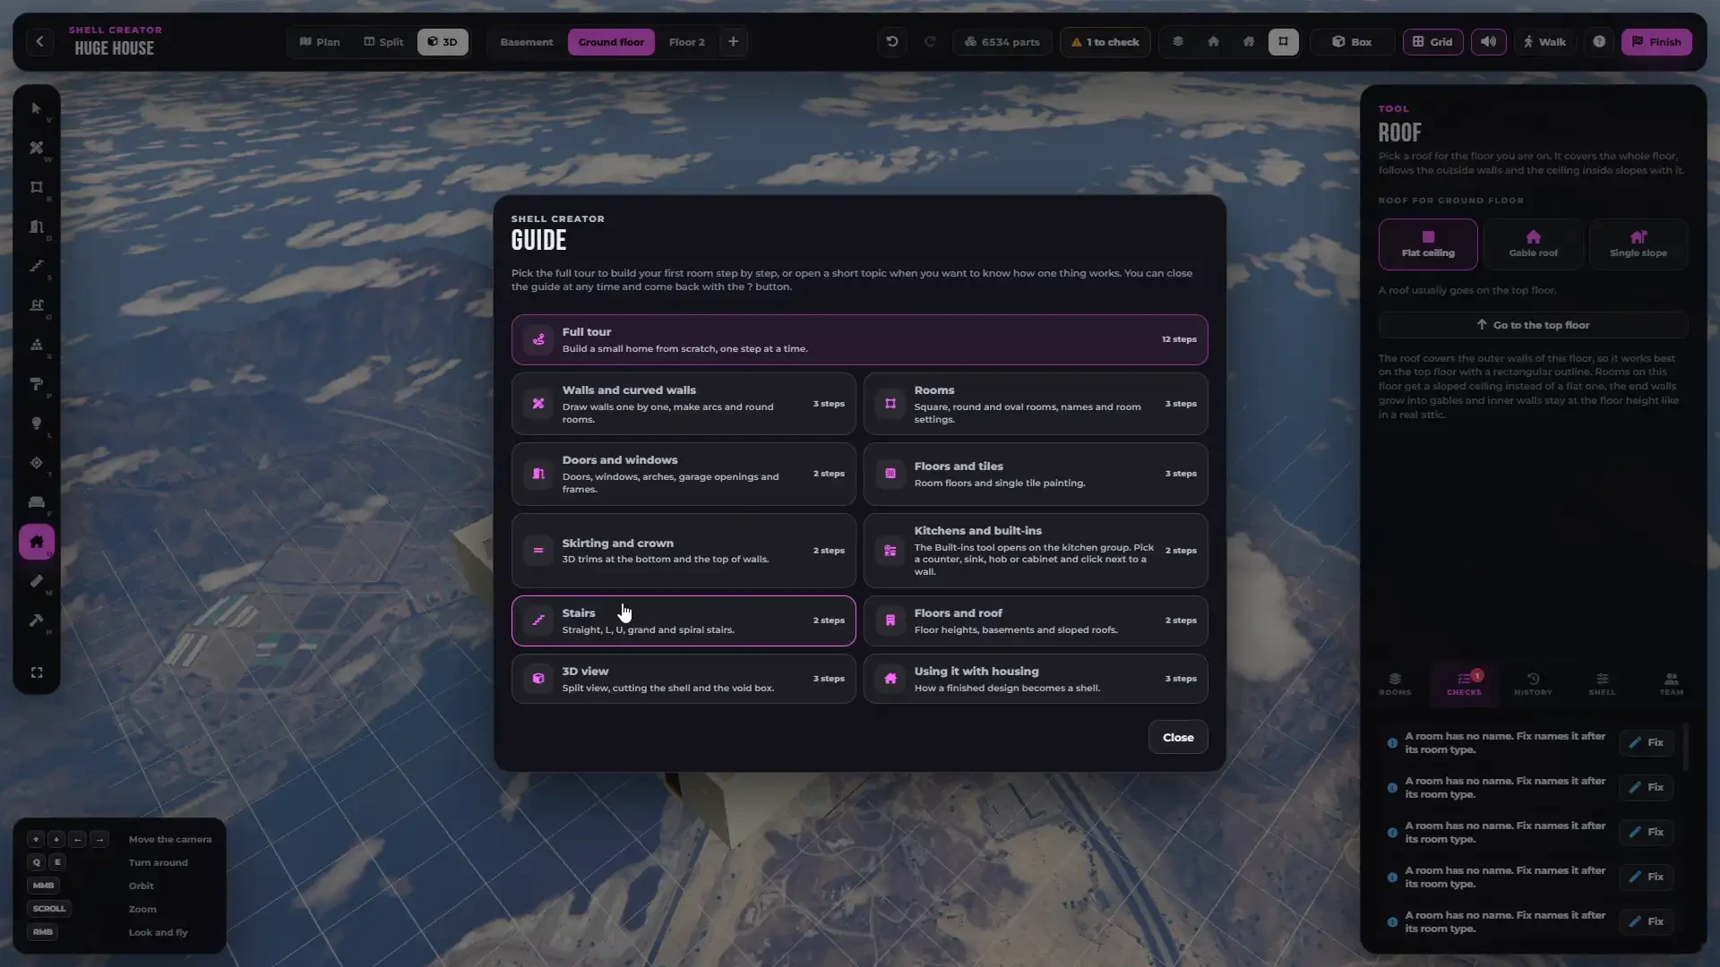Image resolution: width=1720 pixels, height=967 pixels.
Task: Open the help question mark button
Action: [1599, 42]
